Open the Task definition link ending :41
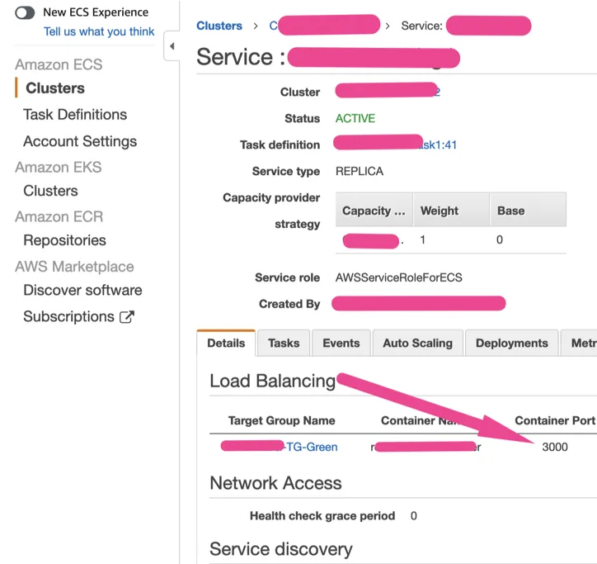This screenshot has width=597, height=564. coord(395,145)
